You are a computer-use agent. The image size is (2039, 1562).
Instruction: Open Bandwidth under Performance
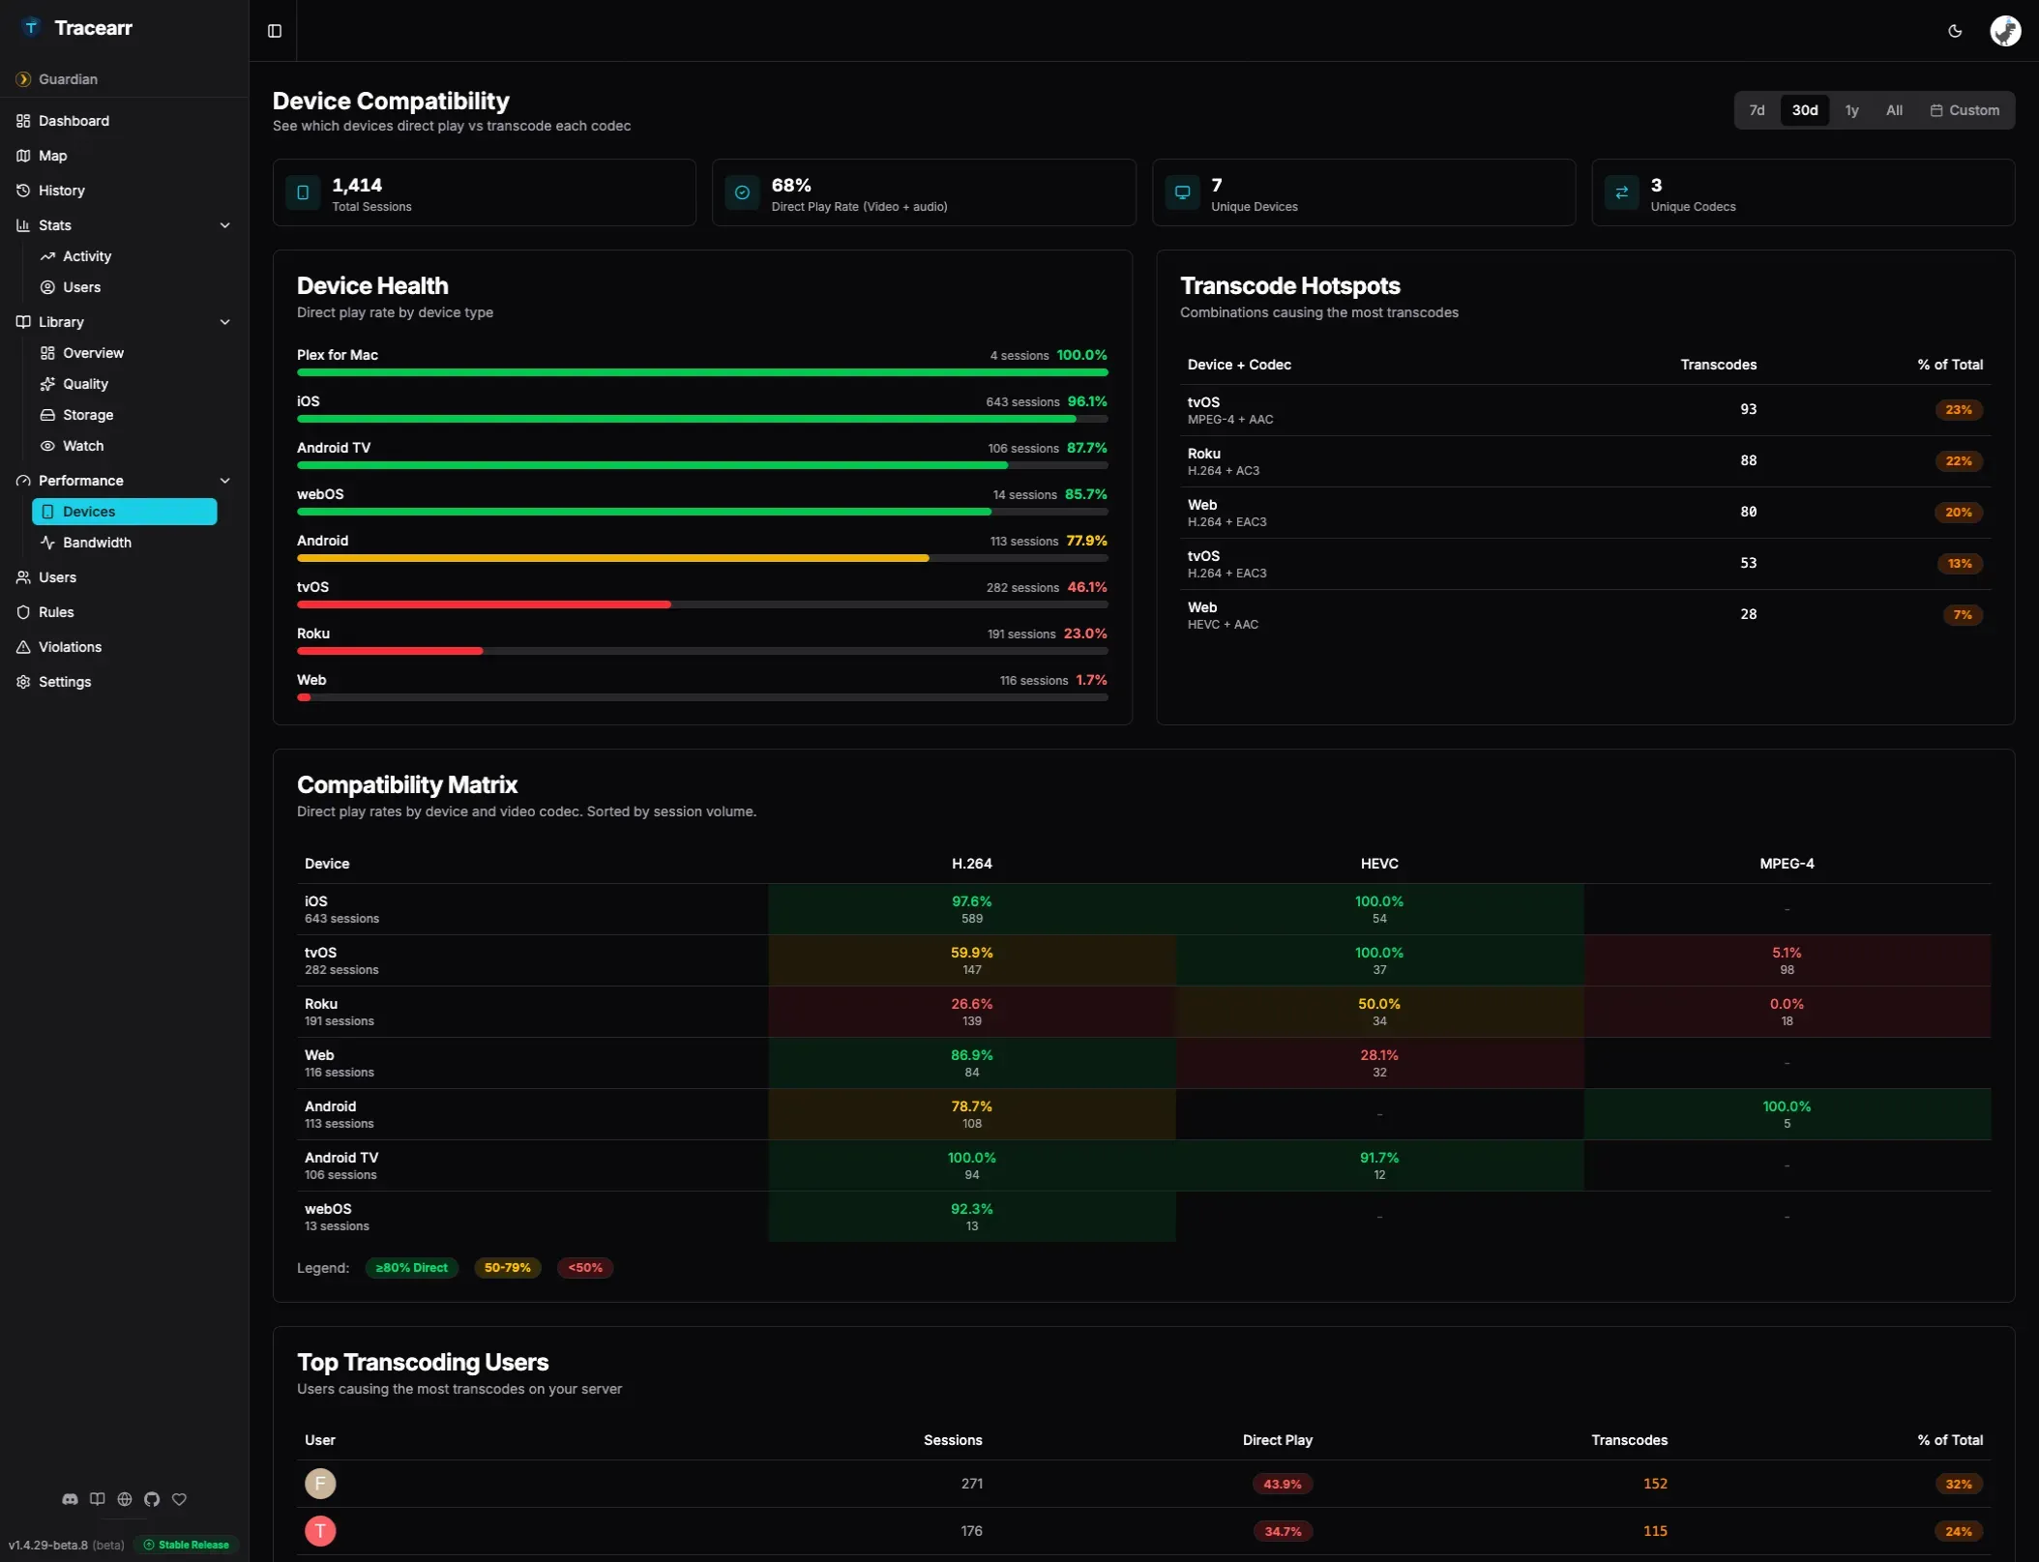pos(124,543)
